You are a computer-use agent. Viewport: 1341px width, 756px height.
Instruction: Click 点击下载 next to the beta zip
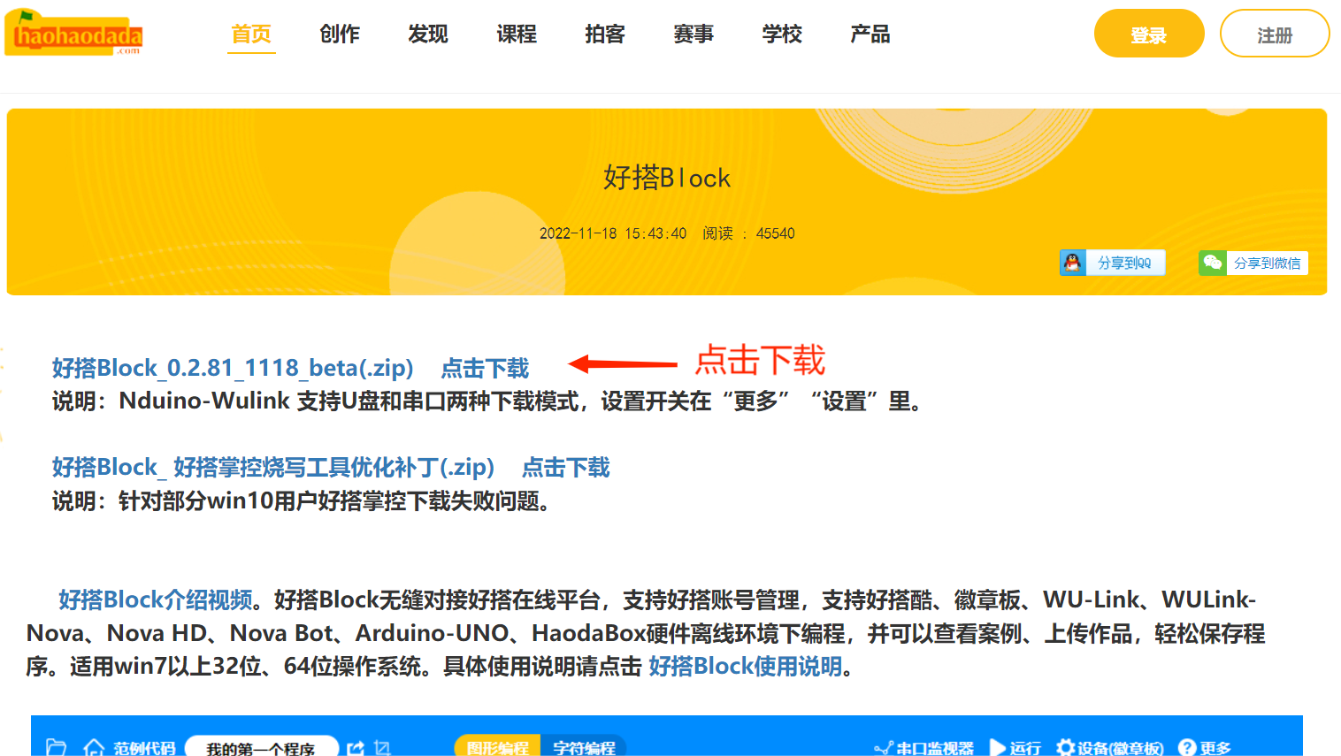point(485,368)
